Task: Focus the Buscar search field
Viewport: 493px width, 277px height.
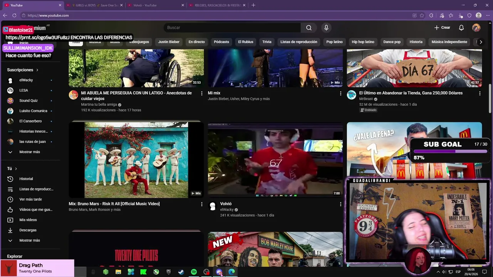Action: (x=232, y=28)
